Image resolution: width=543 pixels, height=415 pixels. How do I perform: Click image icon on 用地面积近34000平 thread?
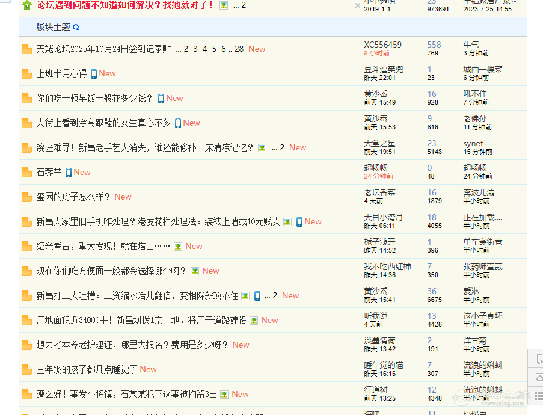click(x=254, y=321)
